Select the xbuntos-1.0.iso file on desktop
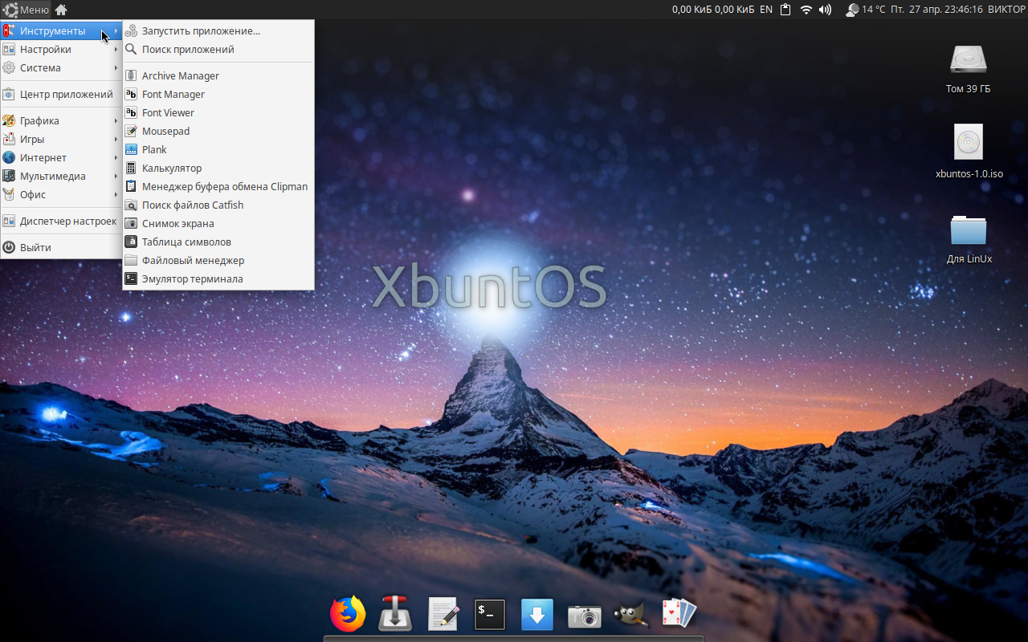 click(x=969, y=151)
